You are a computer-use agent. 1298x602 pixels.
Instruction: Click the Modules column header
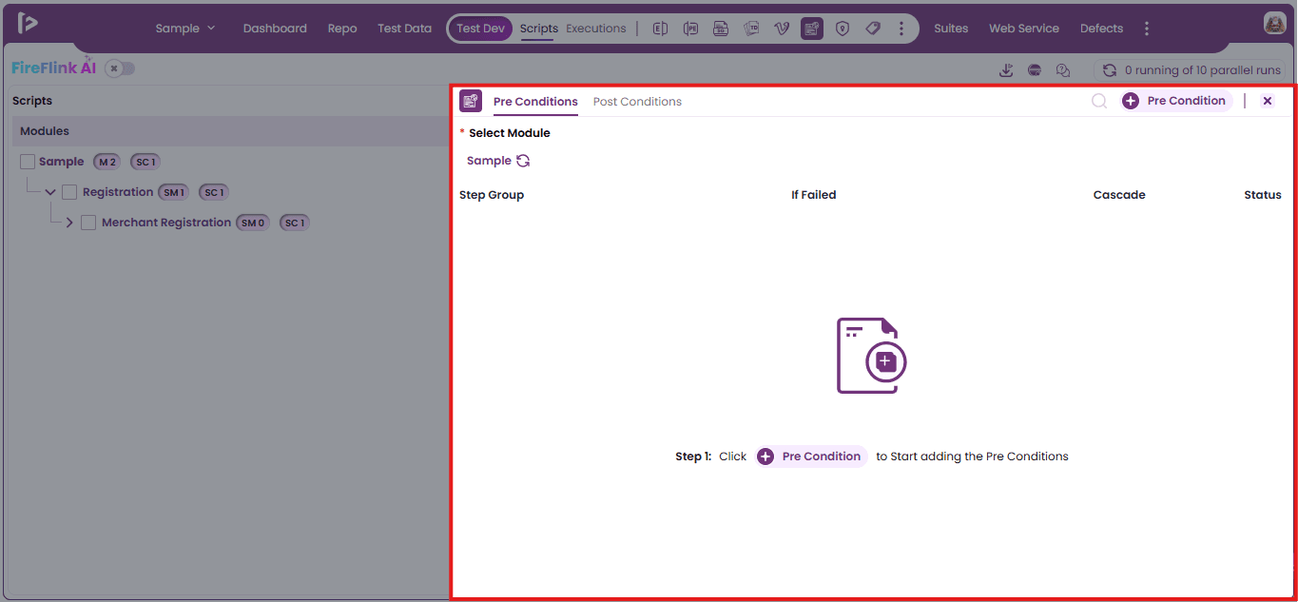point(45,131)
